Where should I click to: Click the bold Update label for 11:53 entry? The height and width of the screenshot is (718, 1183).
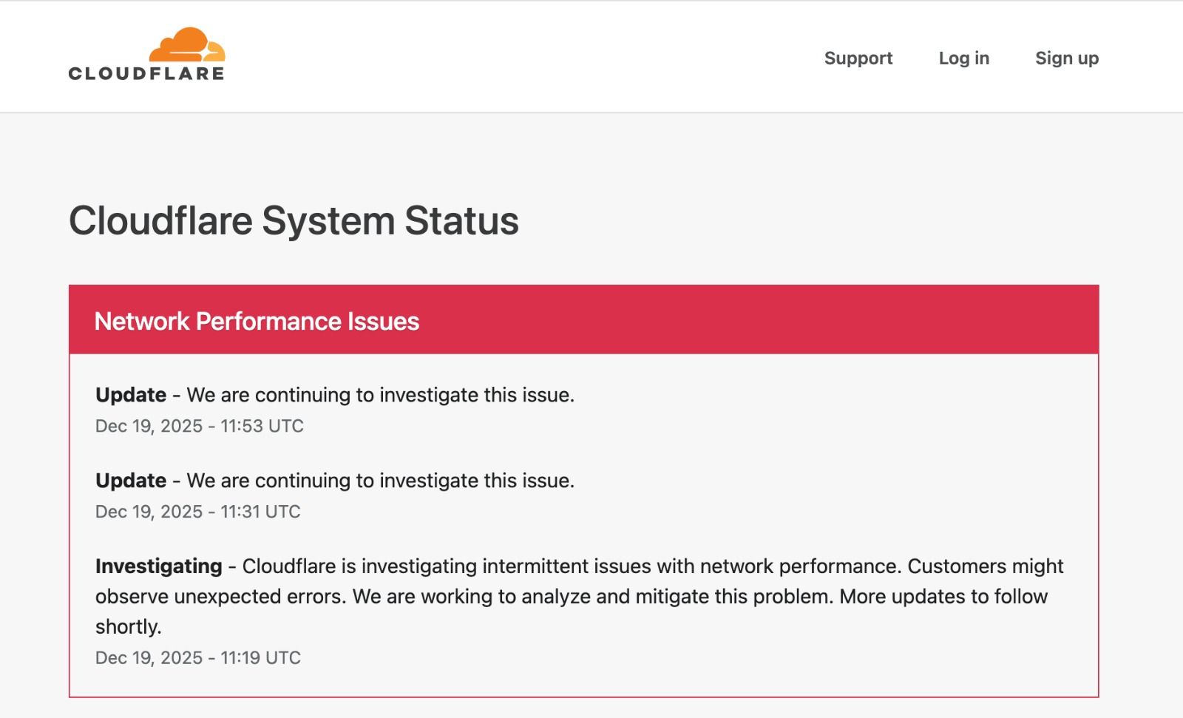(131, 395)
